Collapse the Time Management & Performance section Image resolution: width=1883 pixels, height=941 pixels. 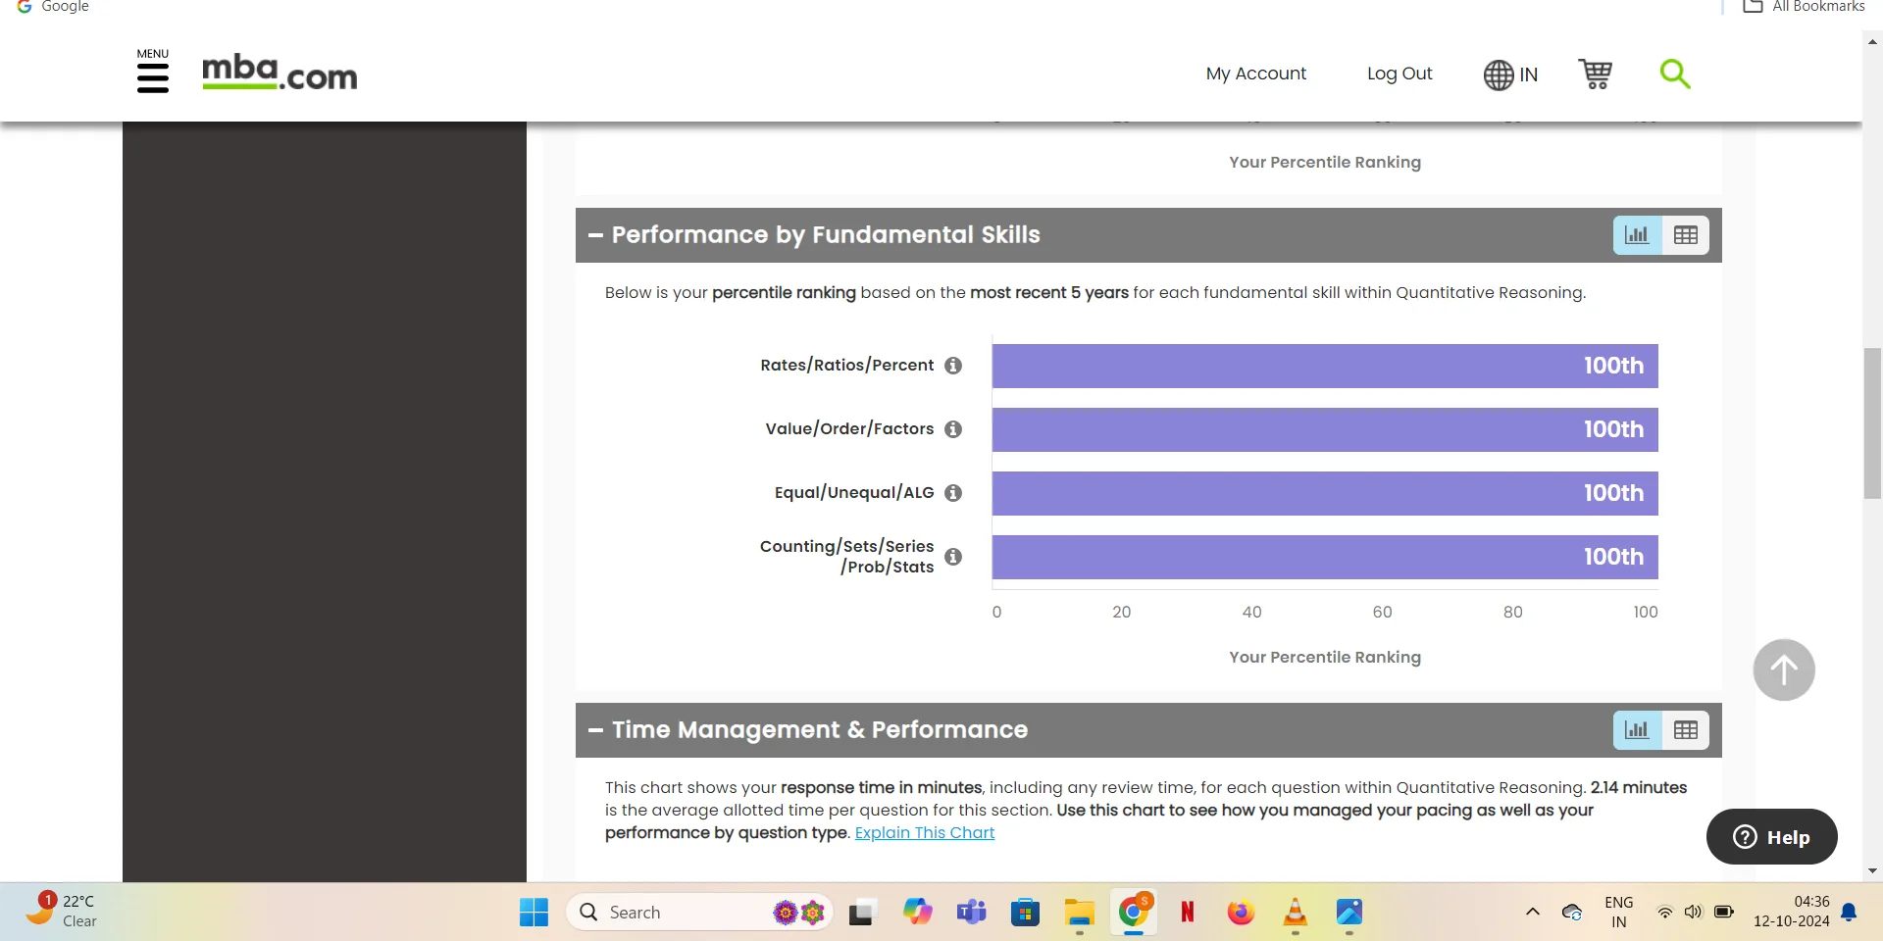click(x=595, y=730)
